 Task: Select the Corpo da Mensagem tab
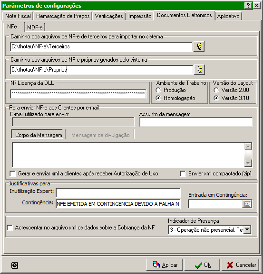tap(38, 135)
